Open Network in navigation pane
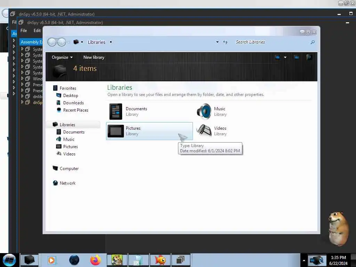Screen dimensions: 356x267 [67, 183]
